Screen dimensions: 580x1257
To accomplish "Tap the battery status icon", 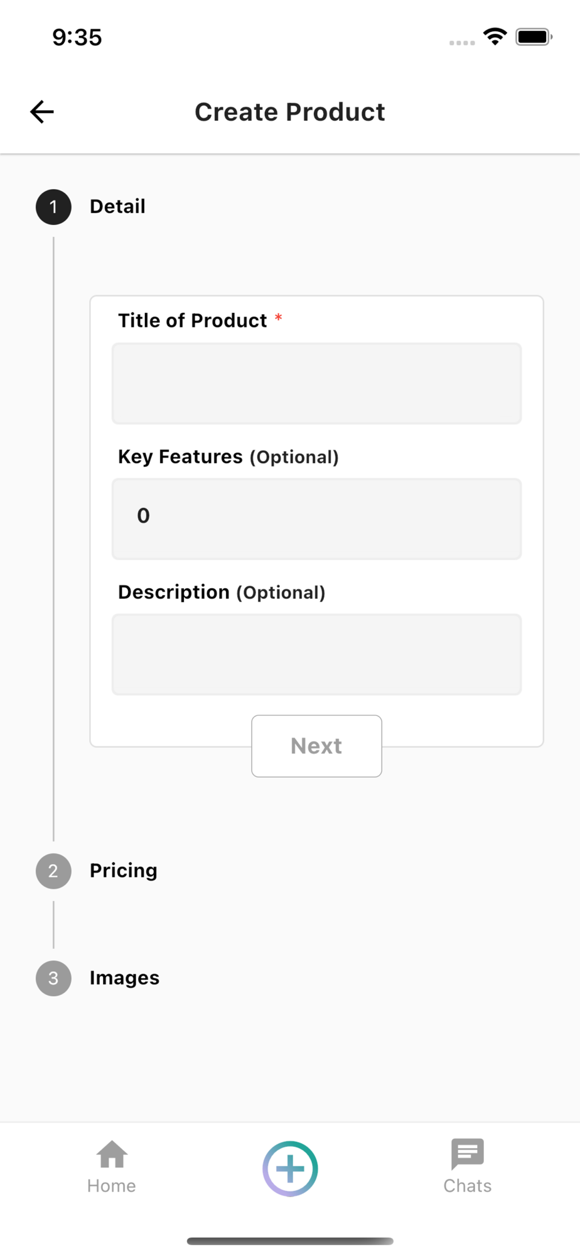I will click(x=534, y=37).
